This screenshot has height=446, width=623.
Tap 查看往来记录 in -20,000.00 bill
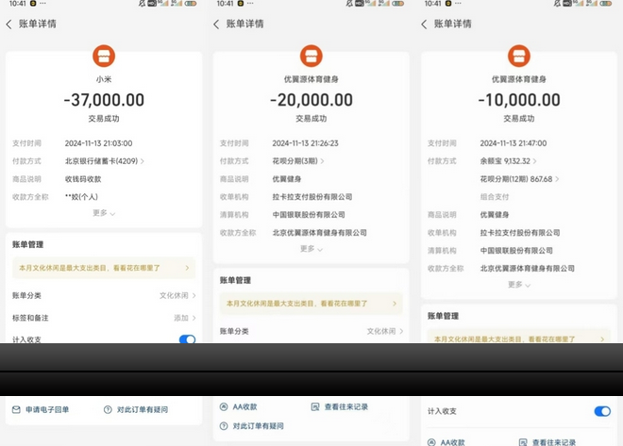346,406
